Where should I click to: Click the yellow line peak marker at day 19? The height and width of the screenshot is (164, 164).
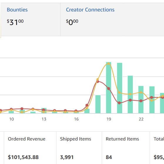point(109,63)
